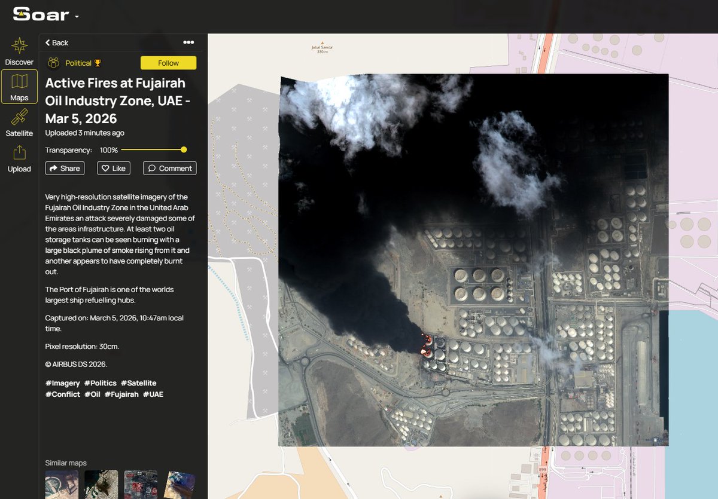Open the Palm Jumeirah similar map thumbnail

(62, 485)
